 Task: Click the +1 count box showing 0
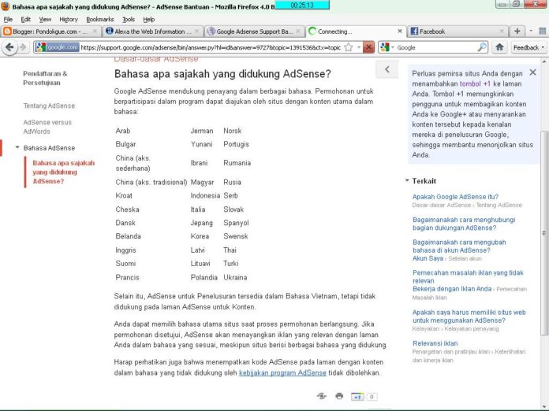click(x=372, y=397)
